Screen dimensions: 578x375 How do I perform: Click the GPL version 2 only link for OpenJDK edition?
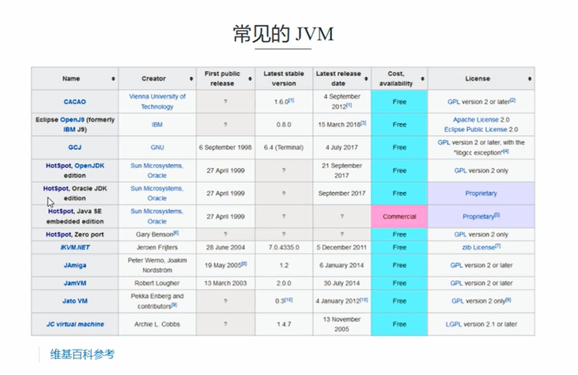[481, 171]
